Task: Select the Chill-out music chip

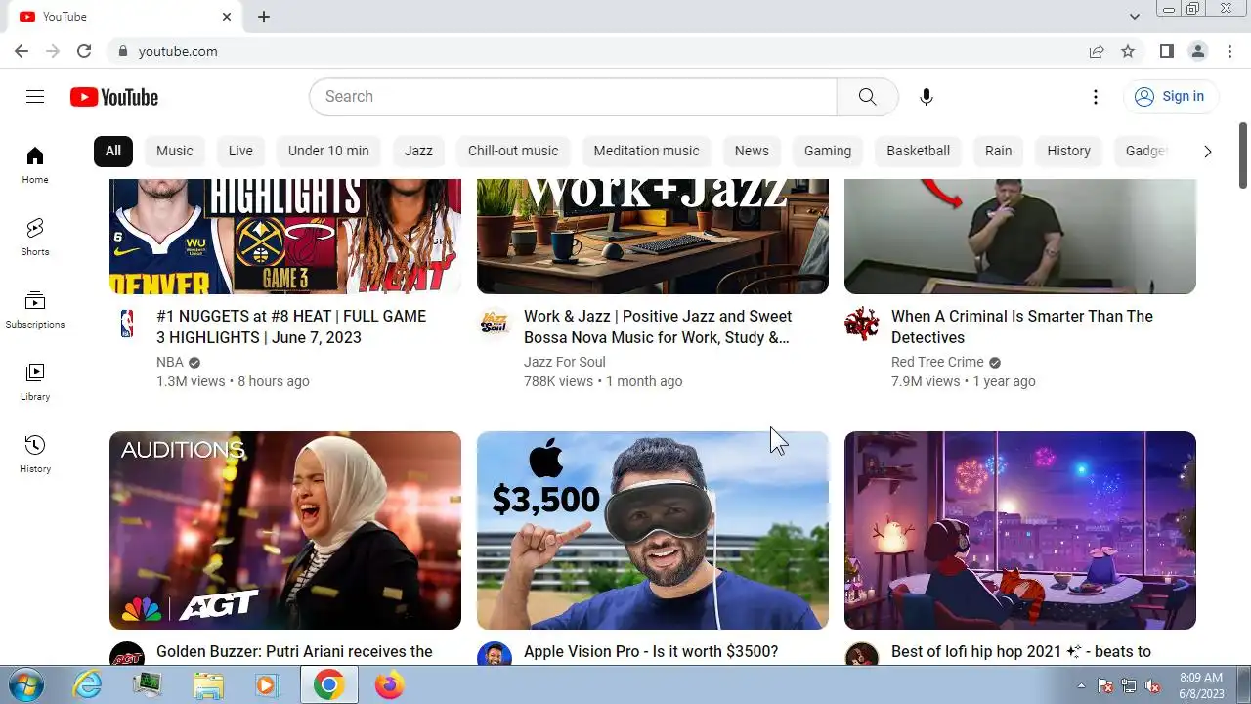Action: [x=513, y=151]
